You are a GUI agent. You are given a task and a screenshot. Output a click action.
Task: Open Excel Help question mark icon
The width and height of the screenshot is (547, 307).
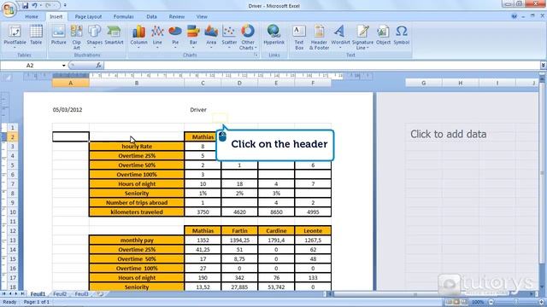[x=514, y=16]
